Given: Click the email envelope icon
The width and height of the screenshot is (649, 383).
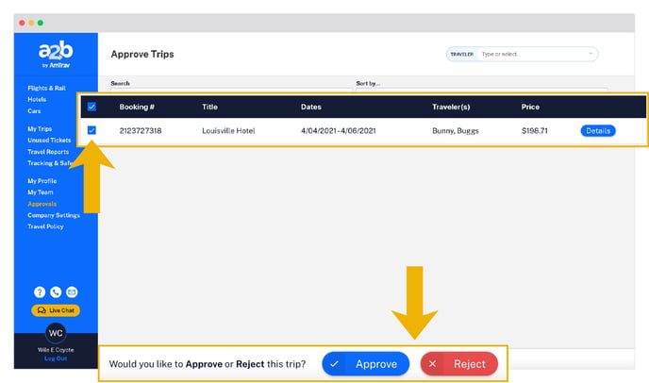Looking at the screenshot, I should pyautogui.click(x=72, y=292).
